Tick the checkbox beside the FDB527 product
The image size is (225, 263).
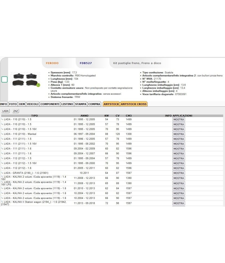coord(4,79)
